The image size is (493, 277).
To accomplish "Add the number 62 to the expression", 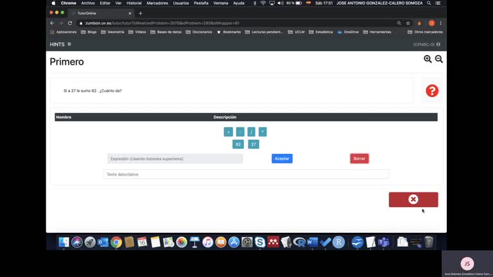I will click(238, 144).
